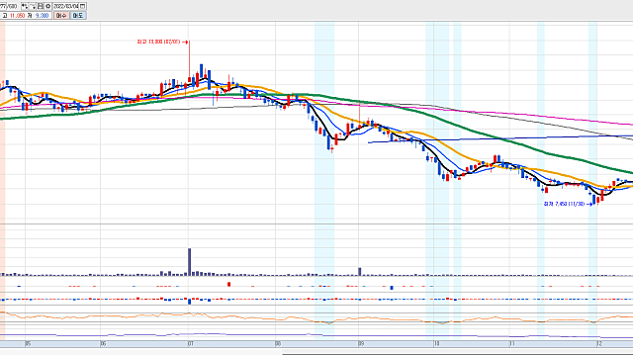This screenshot has width=633, height=356.
Task: Click the low price value 9,300
Action: [42, 16]
